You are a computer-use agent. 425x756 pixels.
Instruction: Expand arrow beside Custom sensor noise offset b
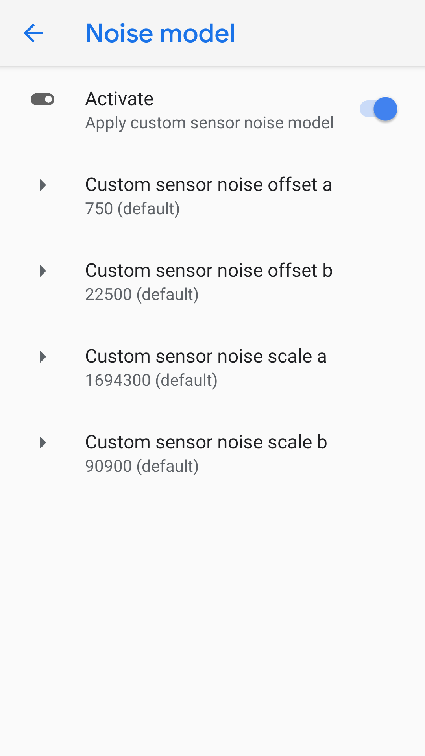click(x=43, y=271)
